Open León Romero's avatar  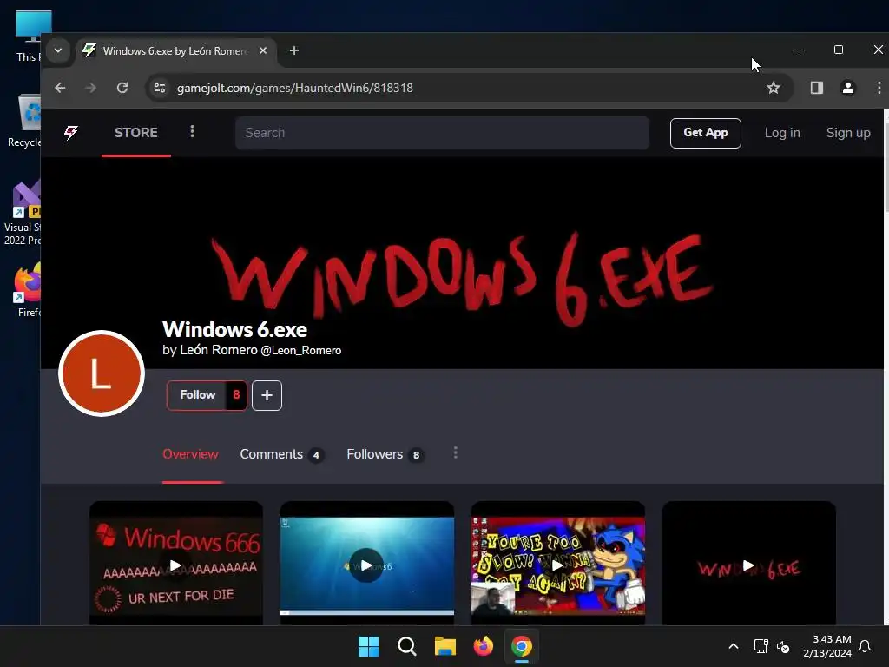click(102, 373)
